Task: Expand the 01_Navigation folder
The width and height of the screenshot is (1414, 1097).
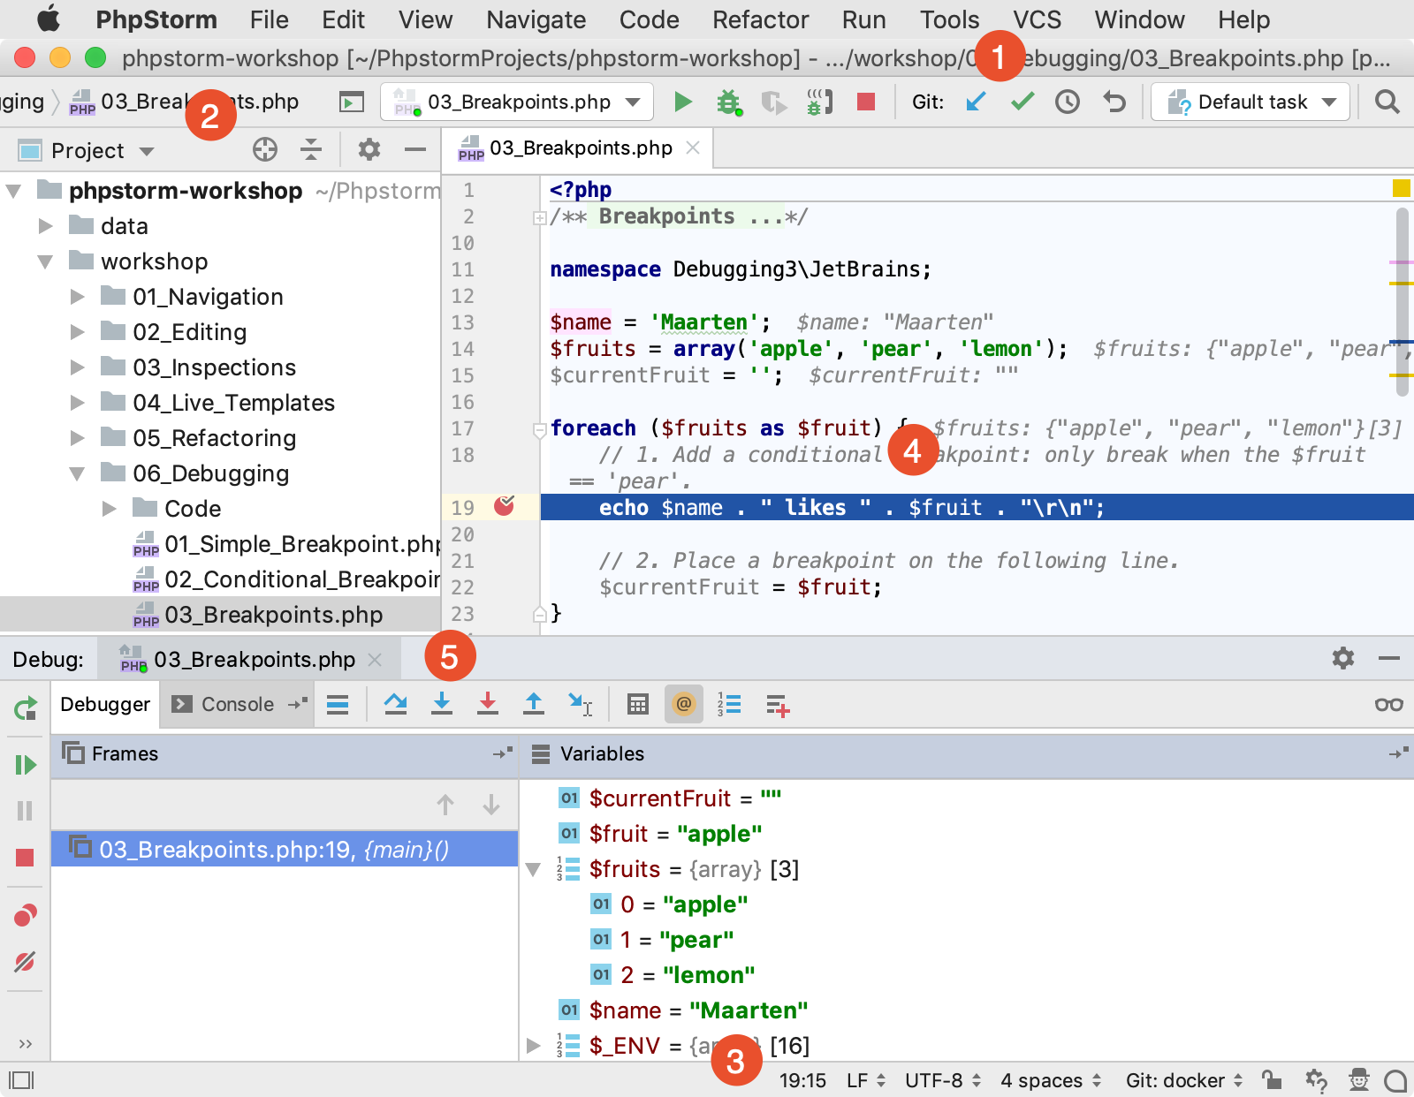Action: [x=78, y=297]
